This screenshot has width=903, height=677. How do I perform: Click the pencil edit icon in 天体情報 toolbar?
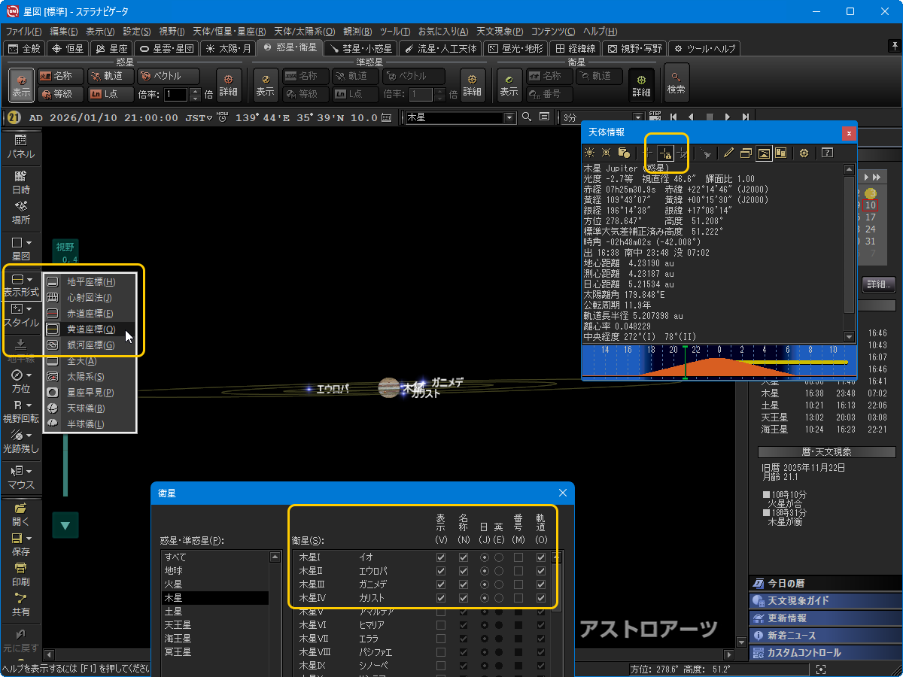pyautogui.click(x=728, y=153)
